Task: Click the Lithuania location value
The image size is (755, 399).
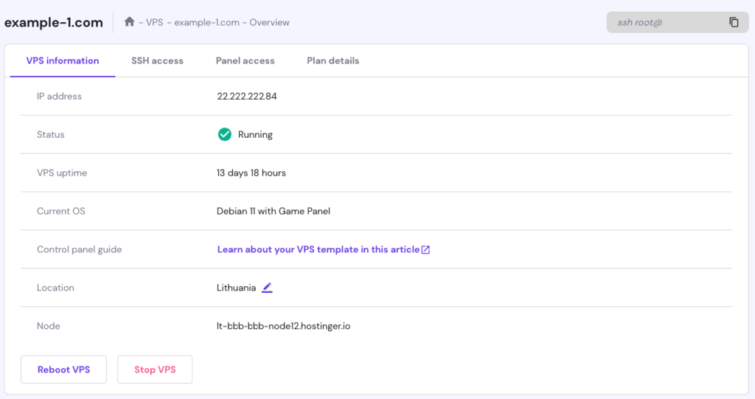Action: [x=237, y=288]
